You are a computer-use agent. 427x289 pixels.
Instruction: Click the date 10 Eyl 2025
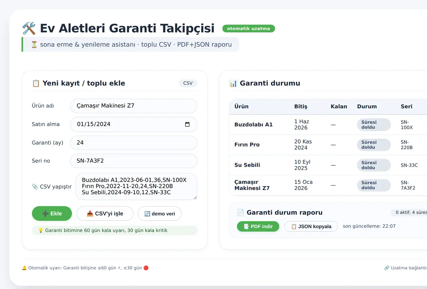point(302,165)
